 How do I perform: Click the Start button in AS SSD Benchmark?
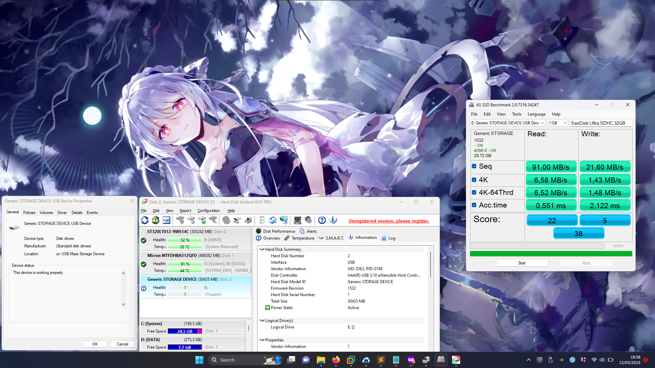pos(522,263)
